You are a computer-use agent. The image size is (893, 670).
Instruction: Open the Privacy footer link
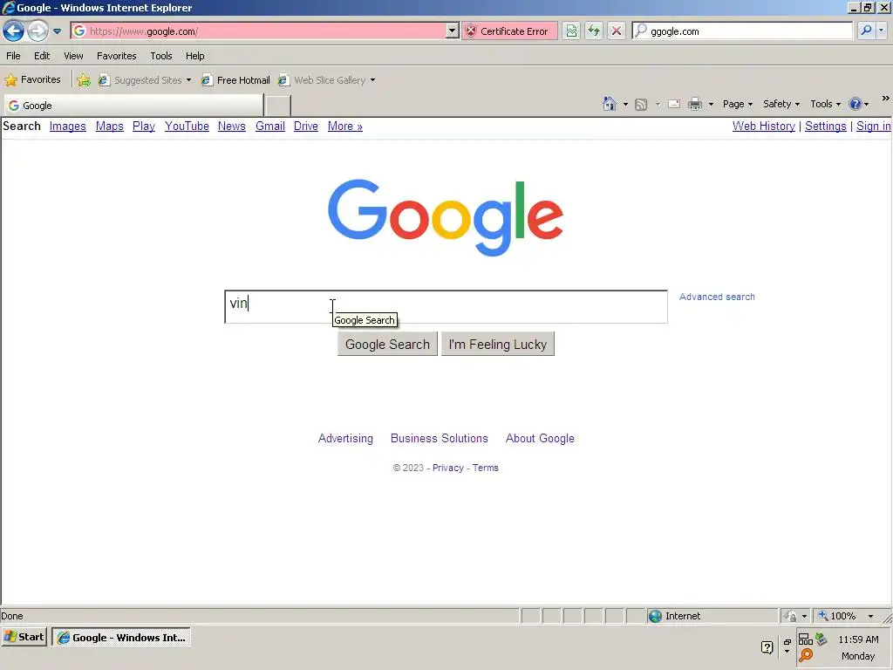[x=448, y=468]
